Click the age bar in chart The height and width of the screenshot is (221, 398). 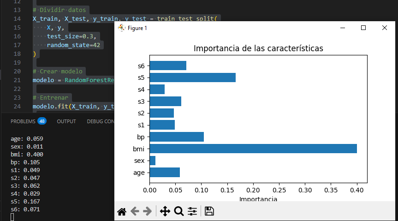[x=165, y=173]
